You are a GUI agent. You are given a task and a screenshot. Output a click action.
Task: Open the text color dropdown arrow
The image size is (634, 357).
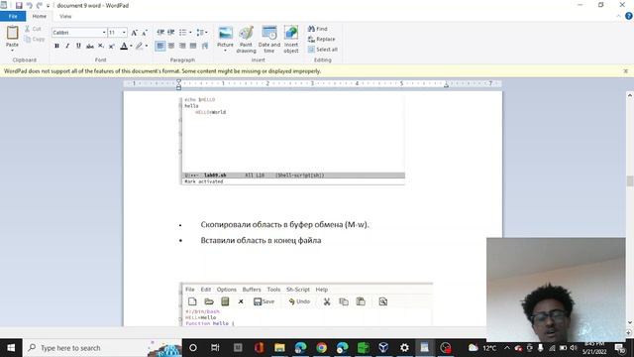(131, 46)
